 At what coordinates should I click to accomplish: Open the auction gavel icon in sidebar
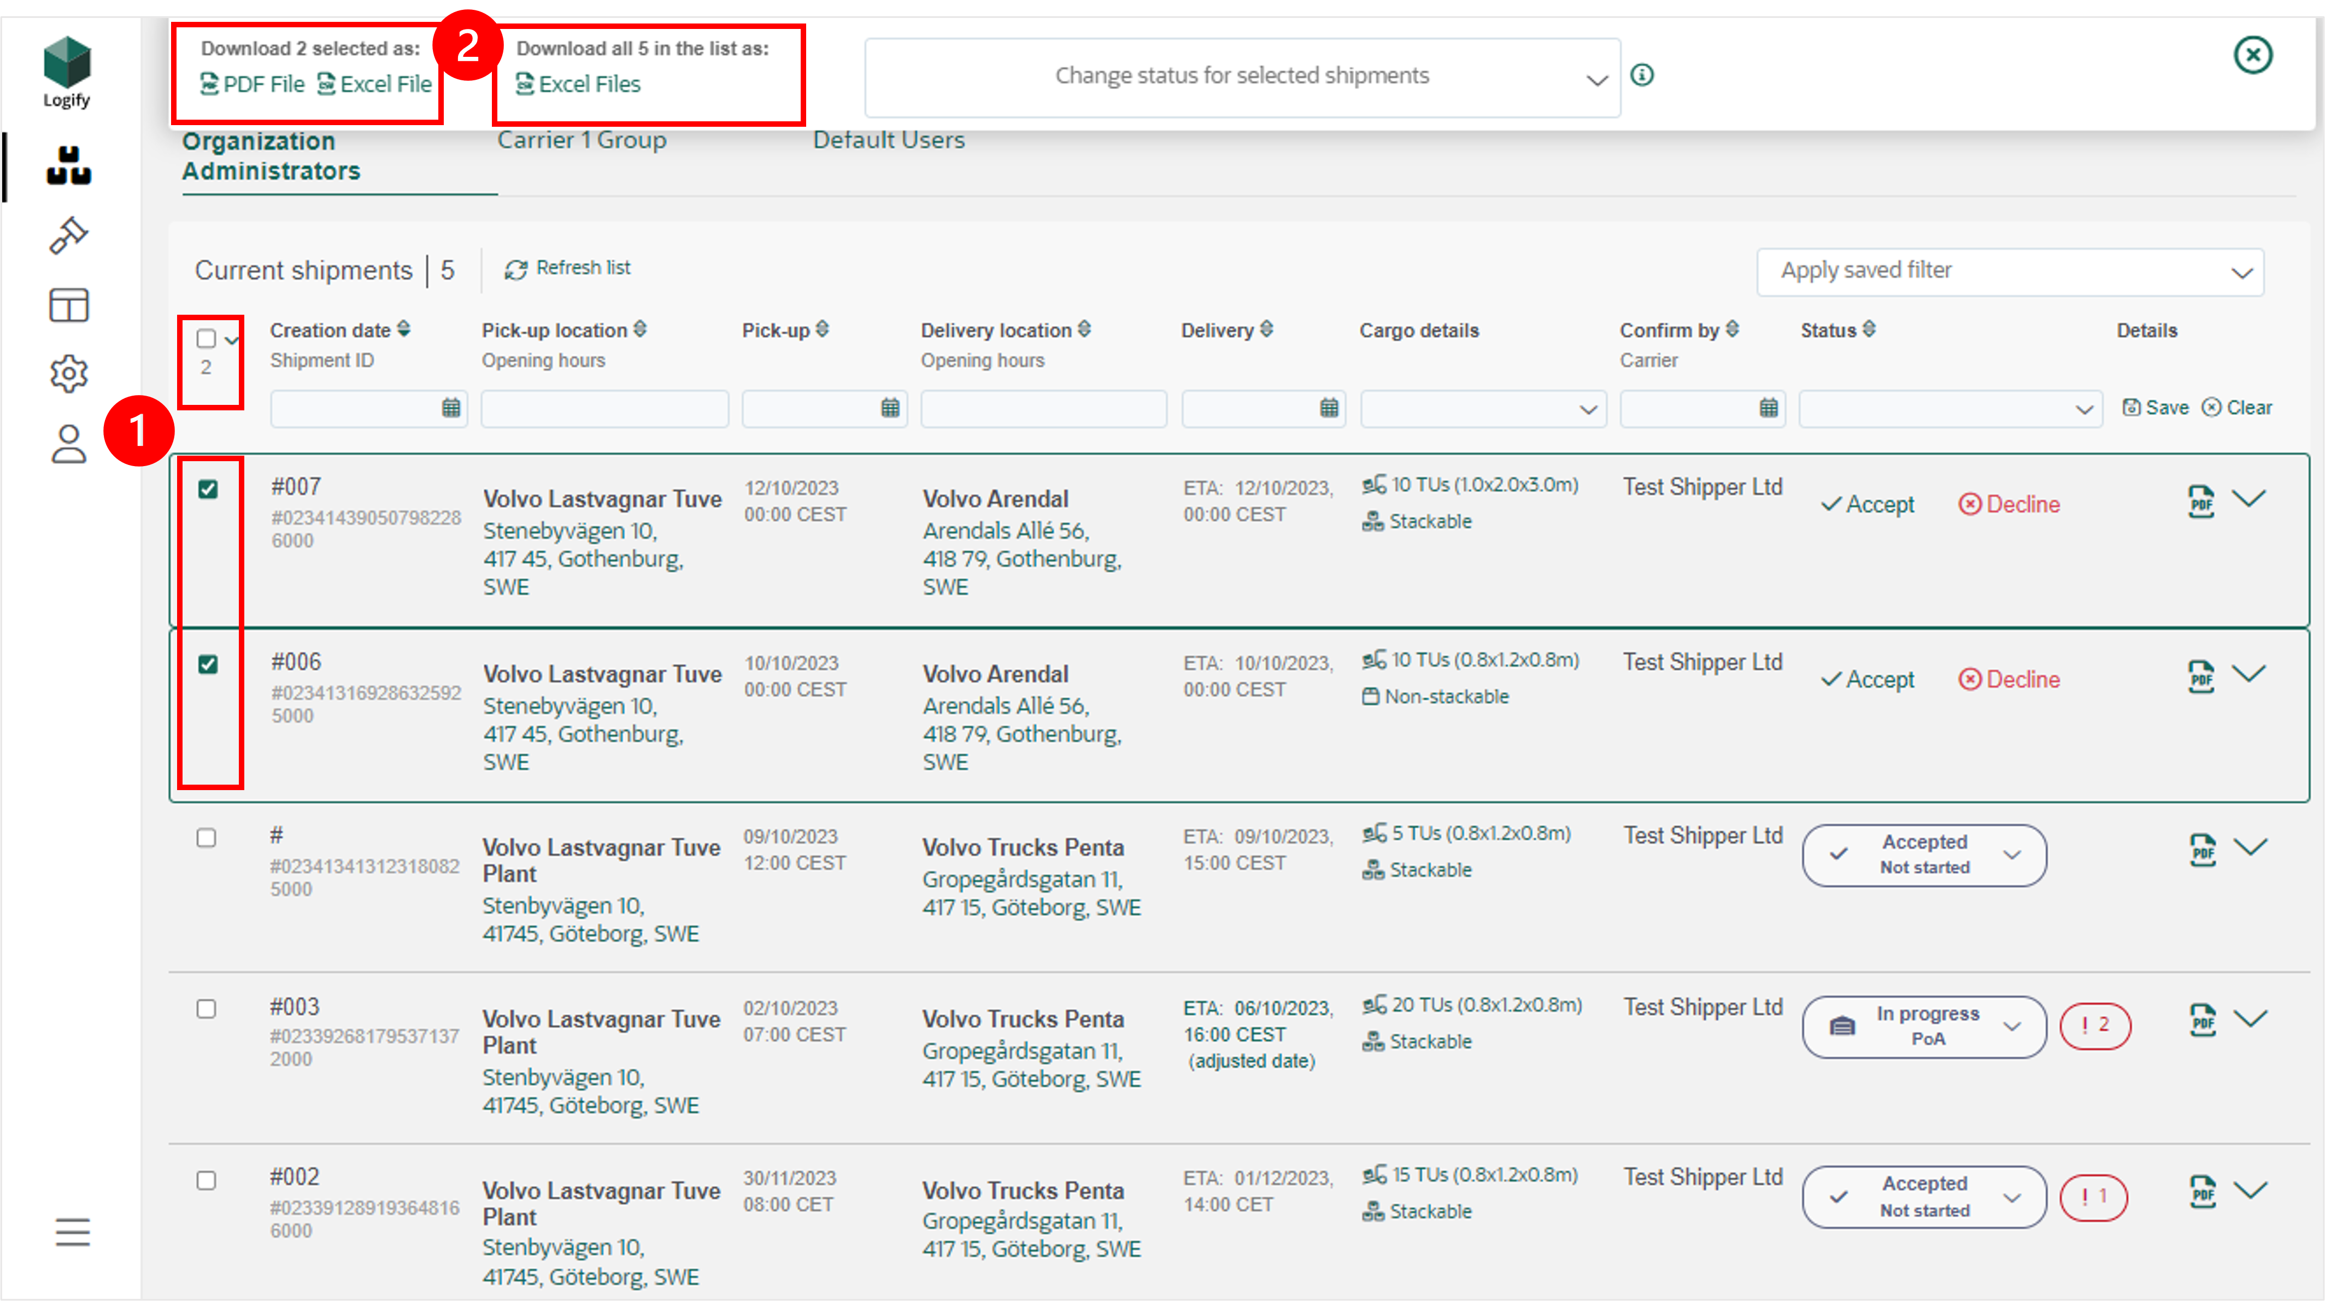click(x=69, y=237)
